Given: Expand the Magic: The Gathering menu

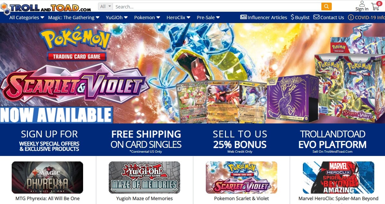Looking at the screenshot, I should pyautogui.click(x=74, y=18).
